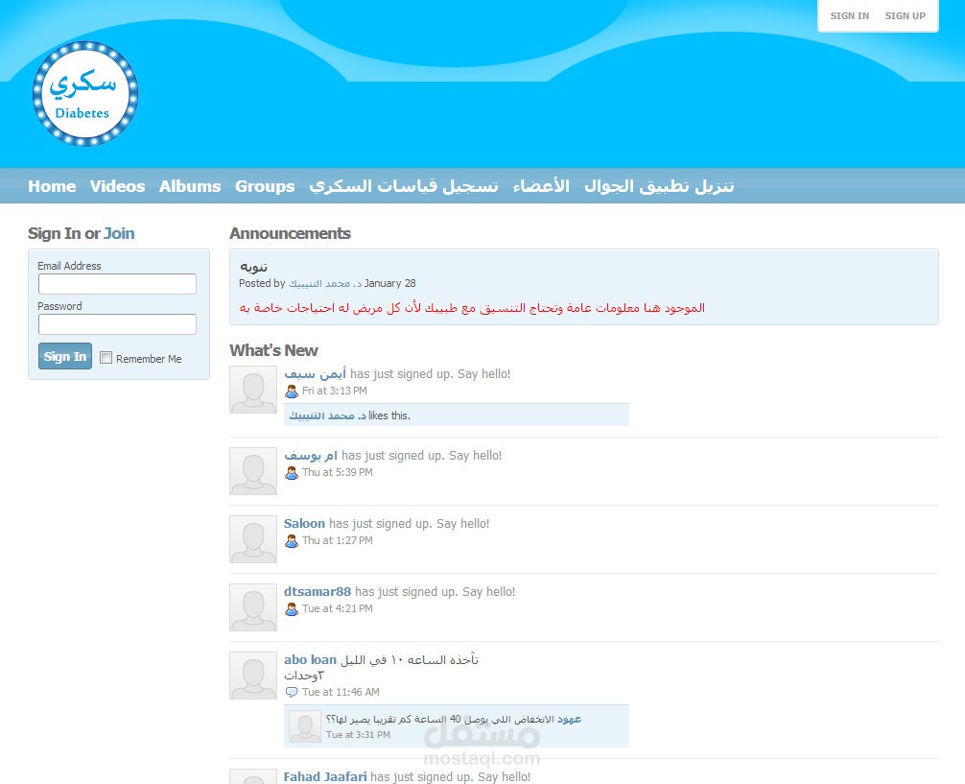
Task: Toggle the Remember Me checkbox
Action: [106, 358]
